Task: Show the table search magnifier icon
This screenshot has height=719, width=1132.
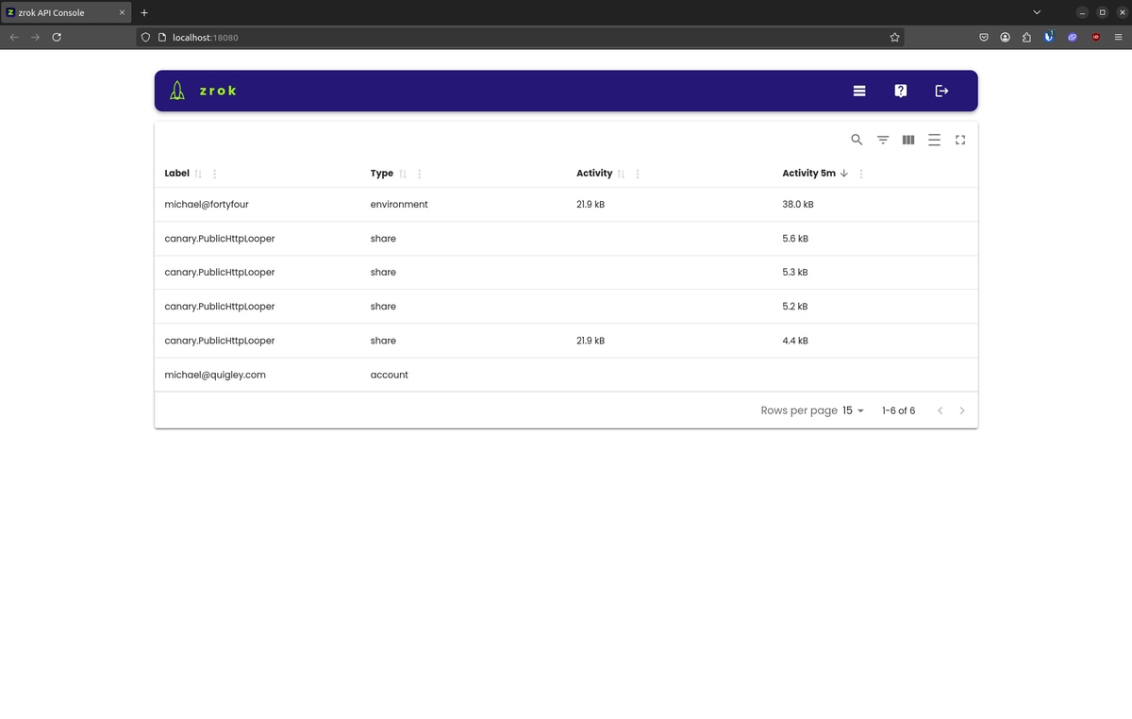Action: (857, 140)
